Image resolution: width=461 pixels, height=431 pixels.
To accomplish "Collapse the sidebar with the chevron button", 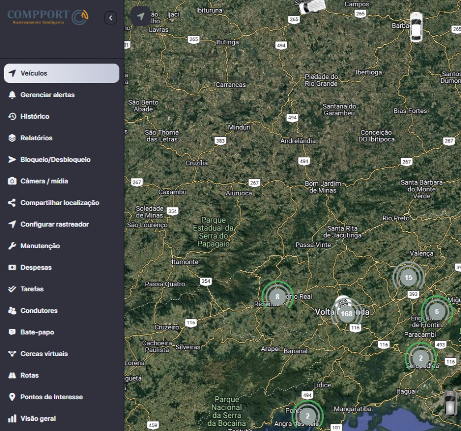I will tap(110, 18).
